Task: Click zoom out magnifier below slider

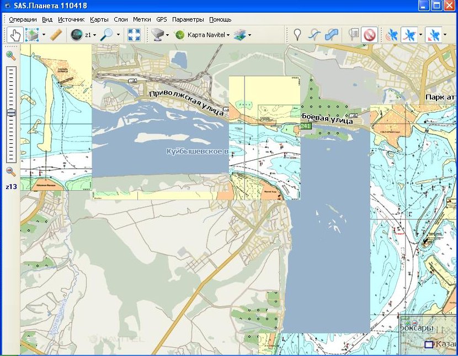Action: [10, 172]
